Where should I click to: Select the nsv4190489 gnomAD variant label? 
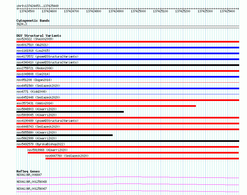pos(47,121)
